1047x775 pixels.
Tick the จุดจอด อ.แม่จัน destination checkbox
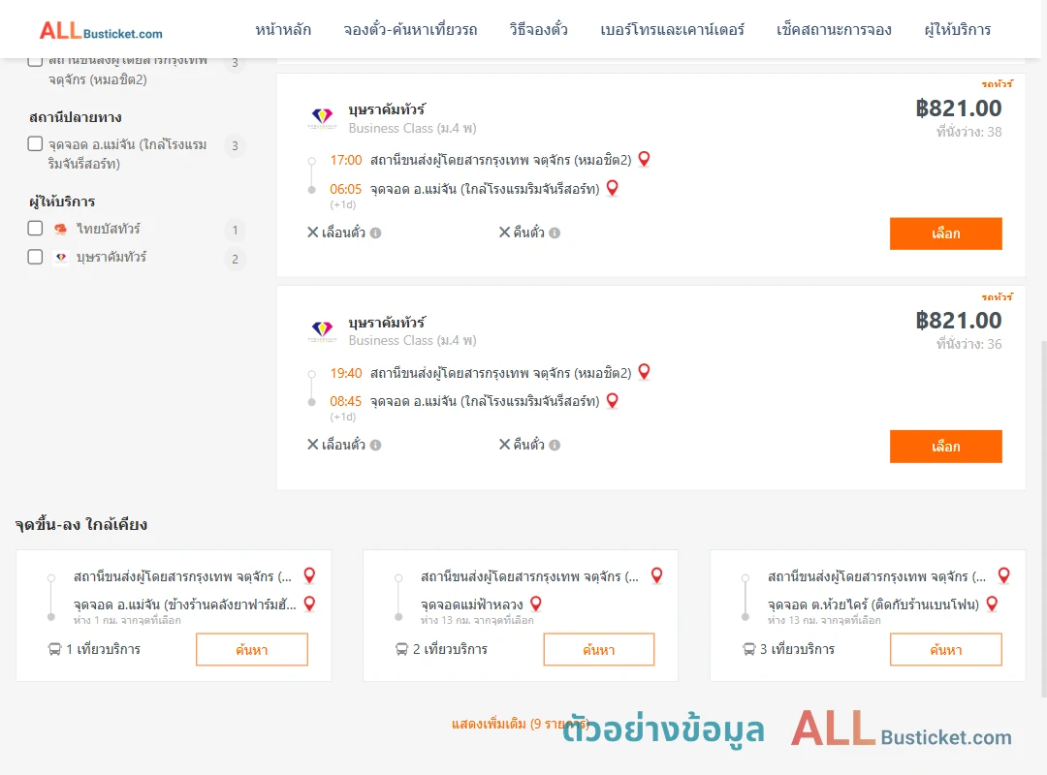click(36, 143)
